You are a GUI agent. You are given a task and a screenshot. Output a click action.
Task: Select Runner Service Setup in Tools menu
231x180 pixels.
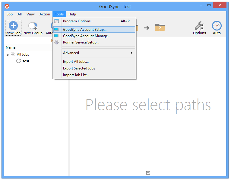point(81,42)
